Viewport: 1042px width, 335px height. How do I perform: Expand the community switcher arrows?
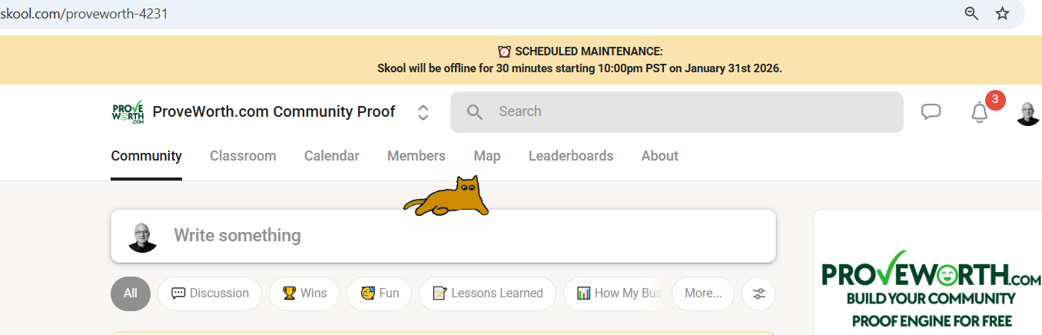point(423,113)
